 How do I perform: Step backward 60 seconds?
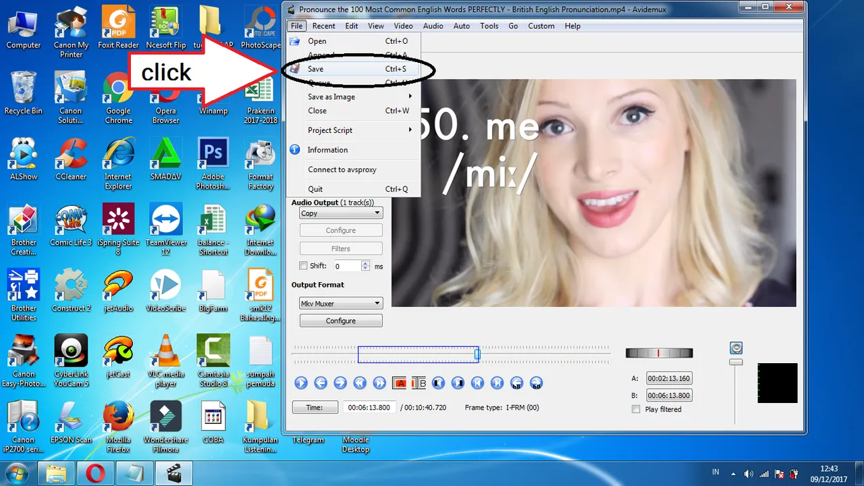click(x=516, y=383)
